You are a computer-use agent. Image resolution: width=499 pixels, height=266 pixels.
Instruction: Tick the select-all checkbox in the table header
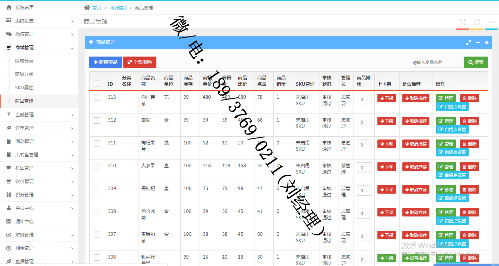tap(97, 83)
